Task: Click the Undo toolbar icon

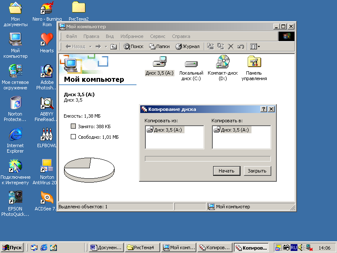Action: coord(241,46)
